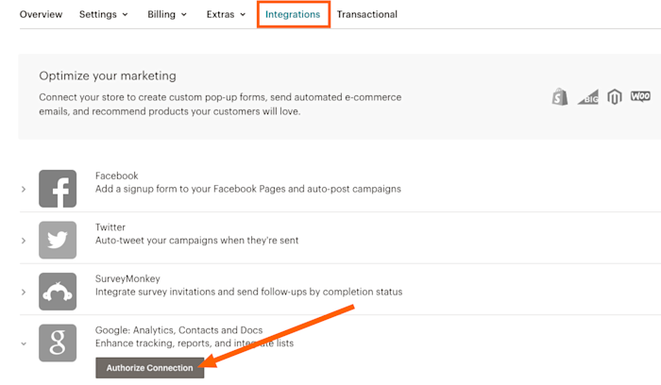Viewport: 661px width, 385px height.
Task: Open the Overview tab
Action: click(41, 14)
